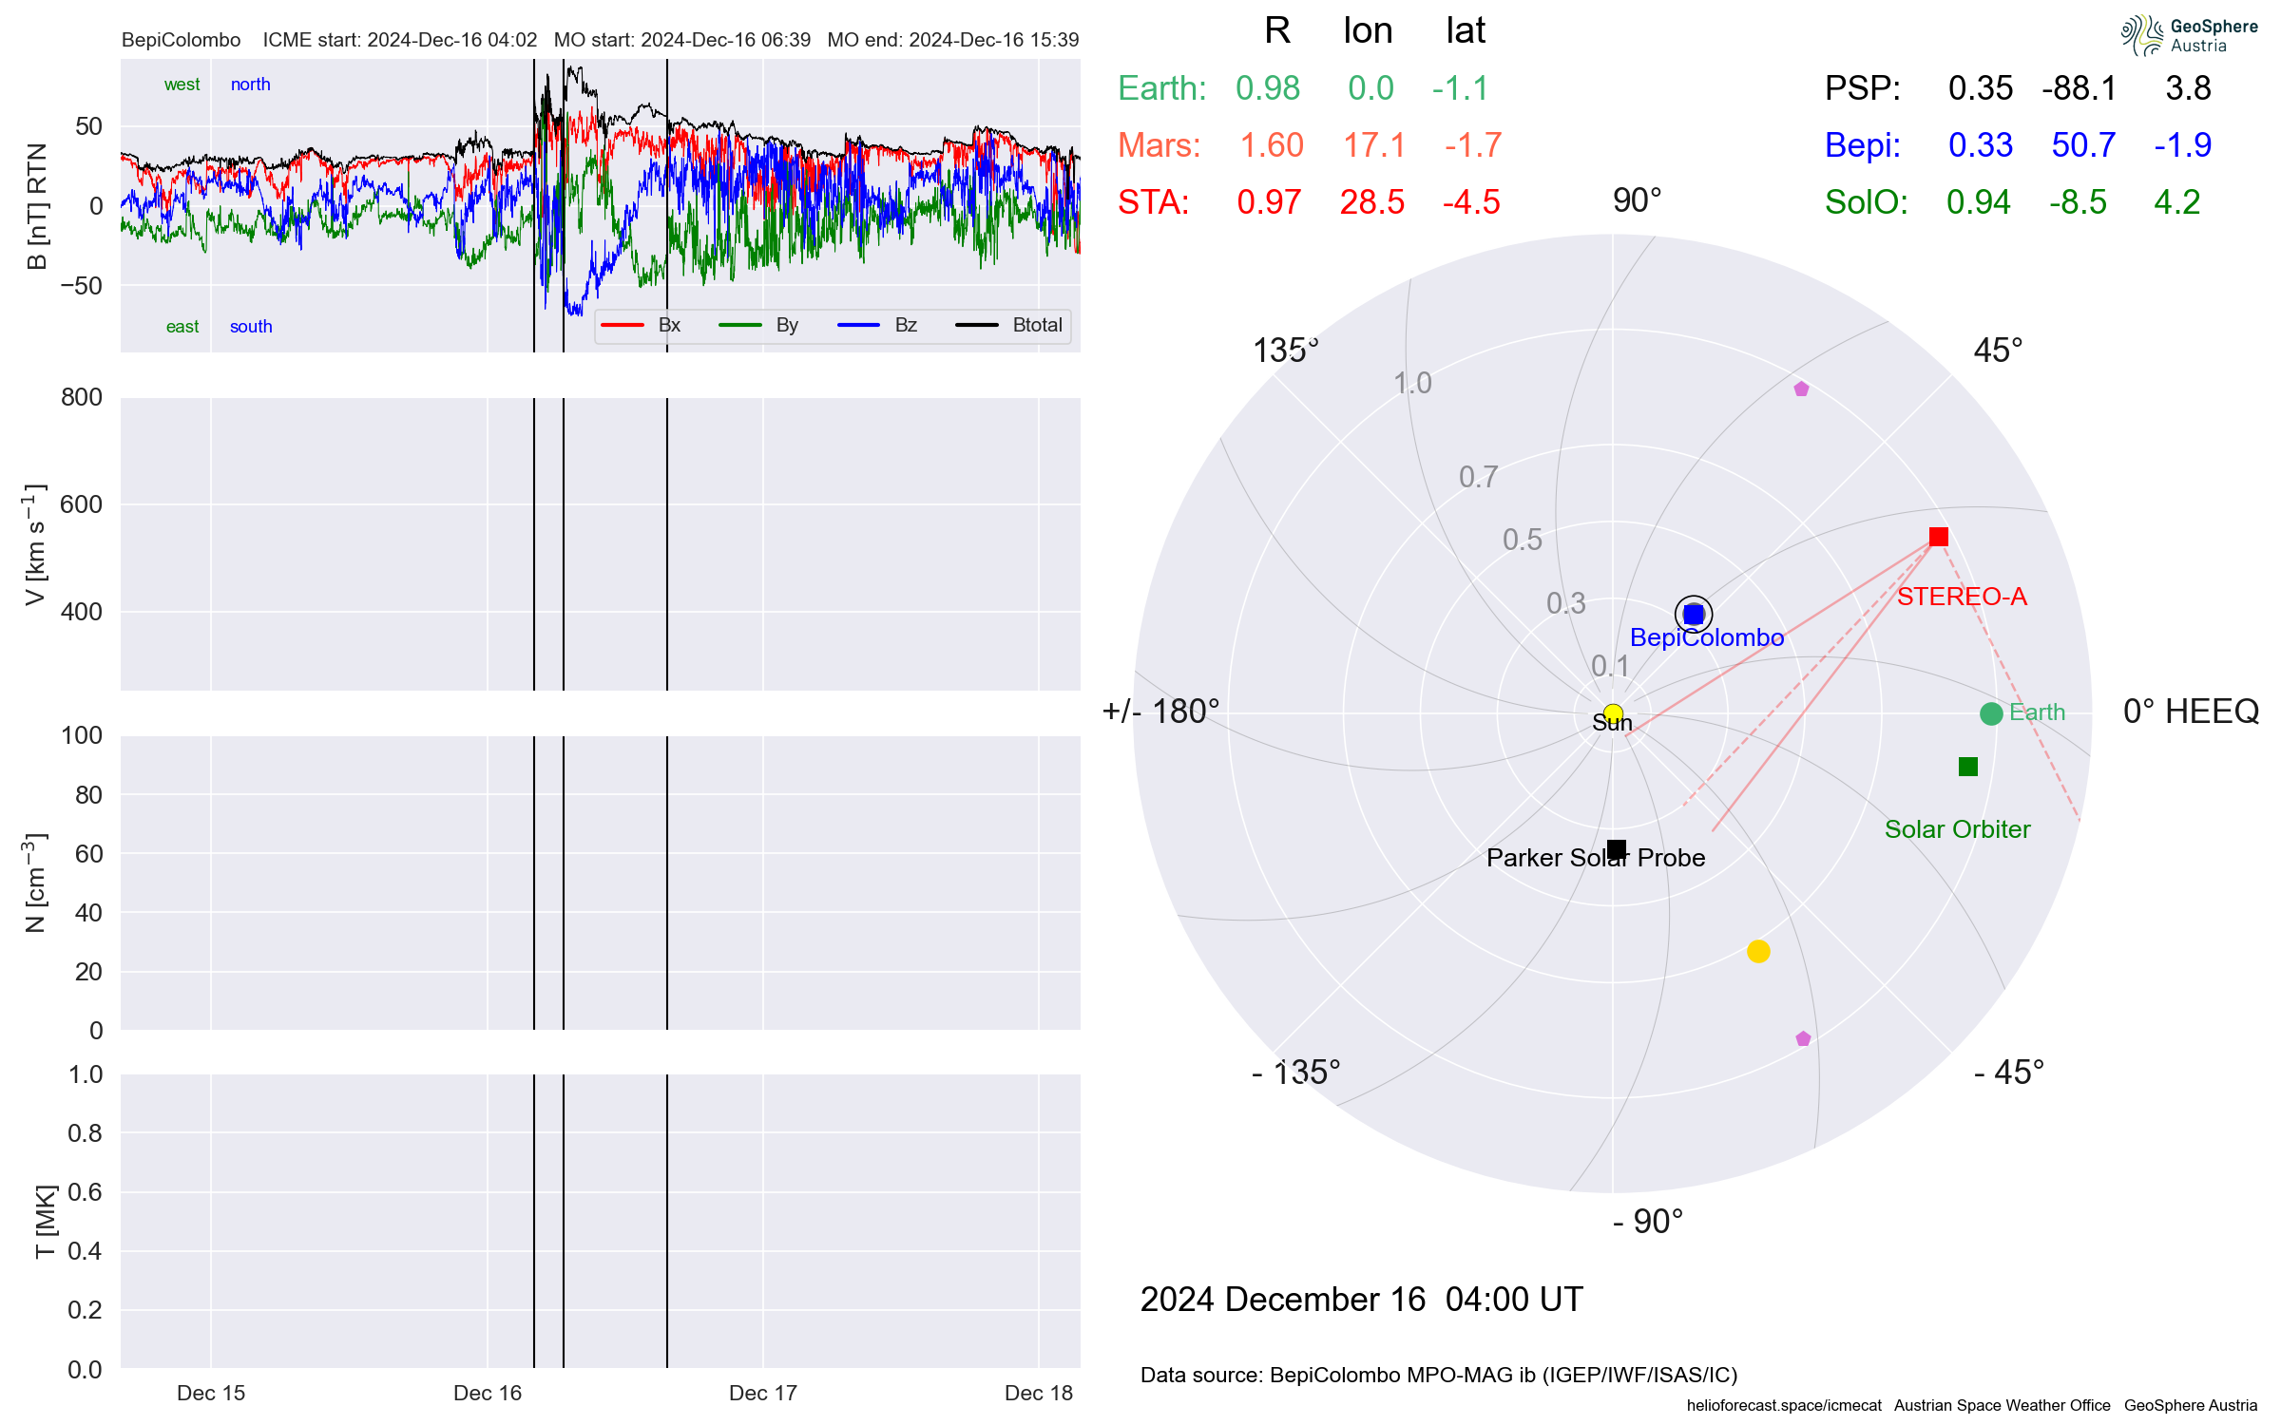Click the blue Bz legend line
The image size is (2281, 1425).
point(859,325)
